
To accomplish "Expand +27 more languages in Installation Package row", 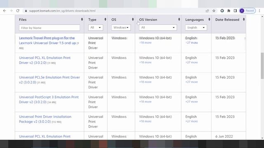I will coord(191,121).
